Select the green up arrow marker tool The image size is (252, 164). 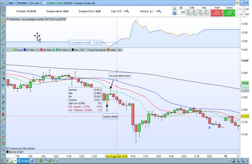3,109
